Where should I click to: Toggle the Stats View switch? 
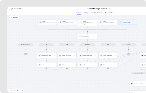(11, 17)
